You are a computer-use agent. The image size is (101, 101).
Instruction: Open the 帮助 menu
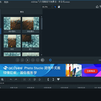pyautogui.click(x=6, y=2)
